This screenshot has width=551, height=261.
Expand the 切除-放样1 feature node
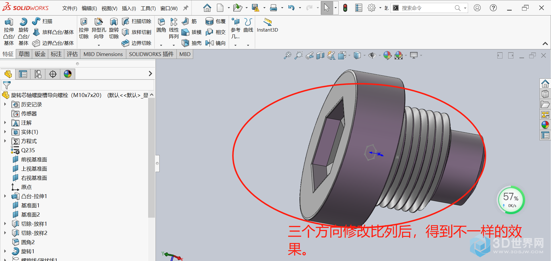point(5,224)
